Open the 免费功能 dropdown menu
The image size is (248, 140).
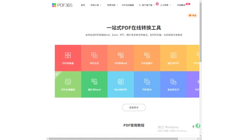(x=112, y=5)
